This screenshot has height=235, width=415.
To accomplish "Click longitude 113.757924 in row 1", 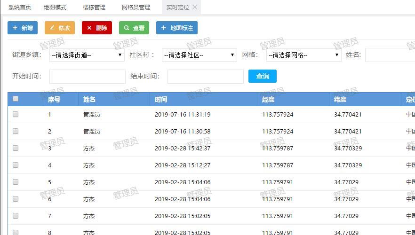I will (x=278, y=115).
